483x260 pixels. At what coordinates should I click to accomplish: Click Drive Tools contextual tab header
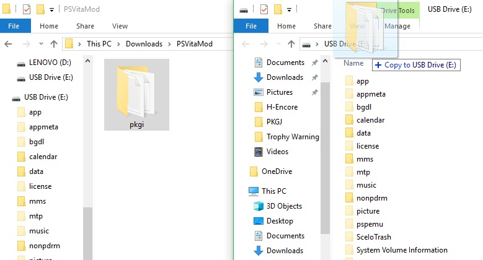click(397, 10)
